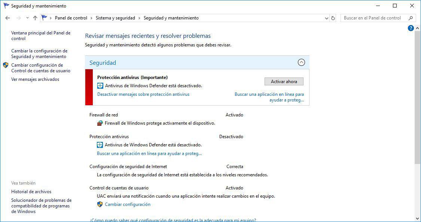The height and width of the screenshot is (222, 421).
Task: Click the search magnifier icon
Action: pos(411,18)
